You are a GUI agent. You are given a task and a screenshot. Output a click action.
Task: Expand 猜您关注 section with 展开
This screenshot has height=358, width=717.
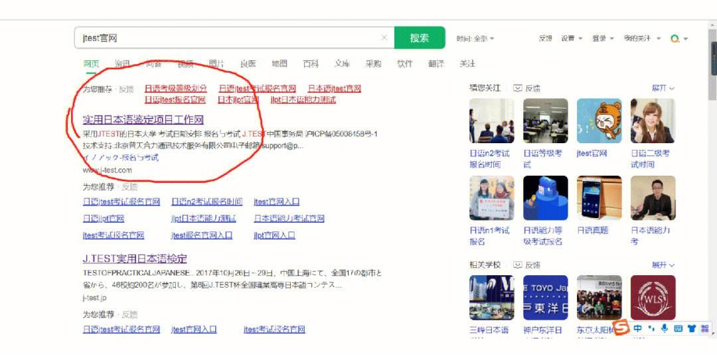click(x=663, y=88)
